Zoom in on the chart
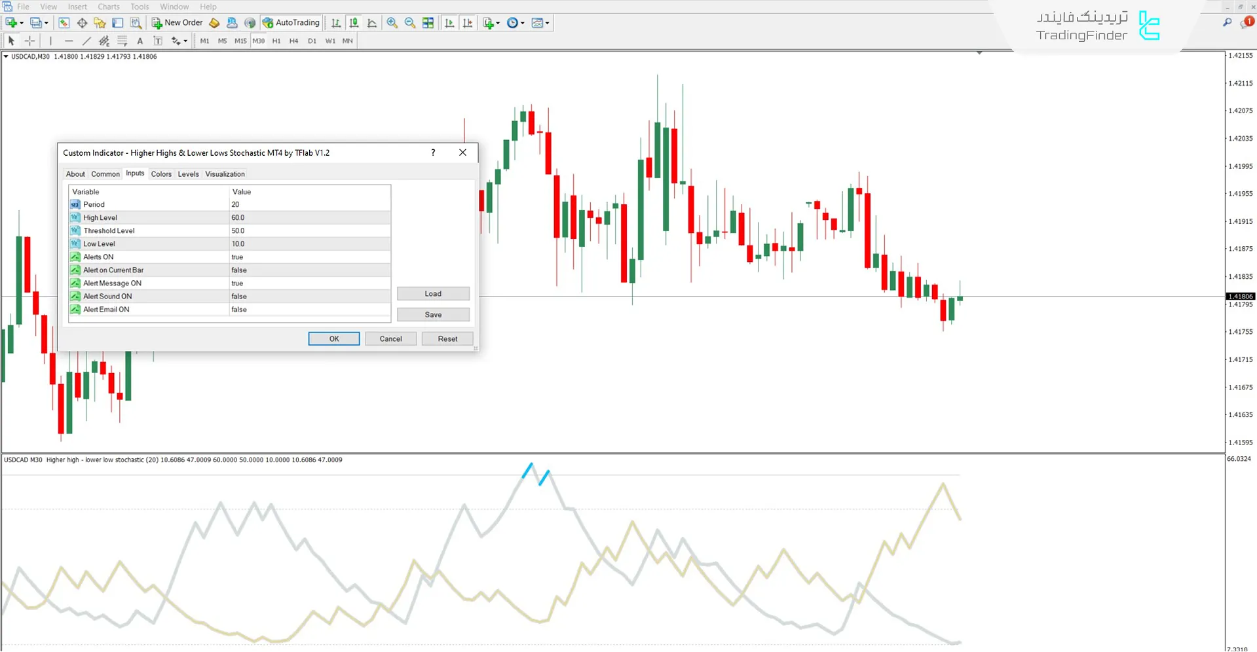The width and height of the screenshot is (1257, 652). coord(392,22)
